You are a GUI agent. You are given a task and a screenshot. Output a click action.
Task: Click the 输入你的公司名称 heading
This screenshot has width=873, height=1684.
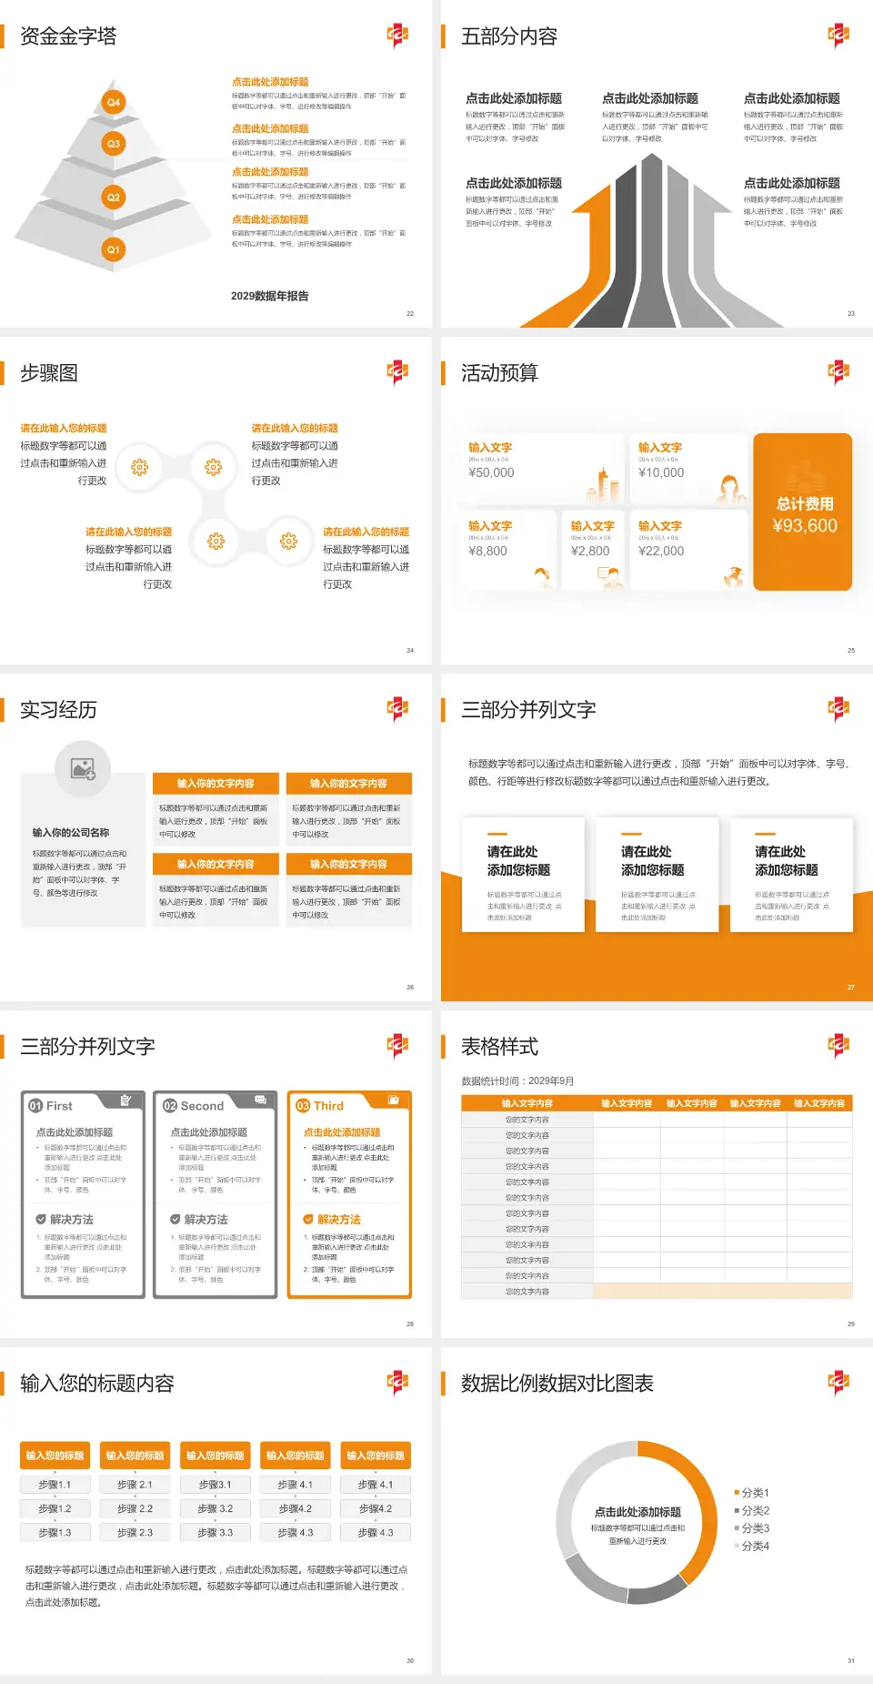pos(71,832)
